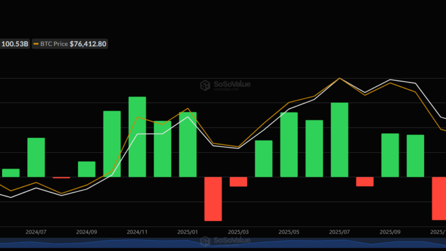Click the blue time range navigator strip
Screen dimensions: 446x251
pos(223,243)
